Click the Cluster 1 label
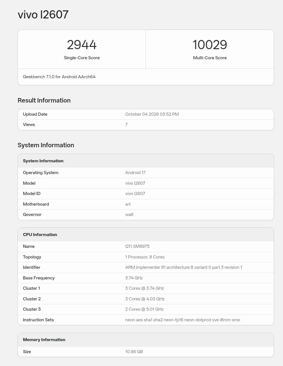The image size is (283, 366). pyautogui.click(x=31, y=288)
